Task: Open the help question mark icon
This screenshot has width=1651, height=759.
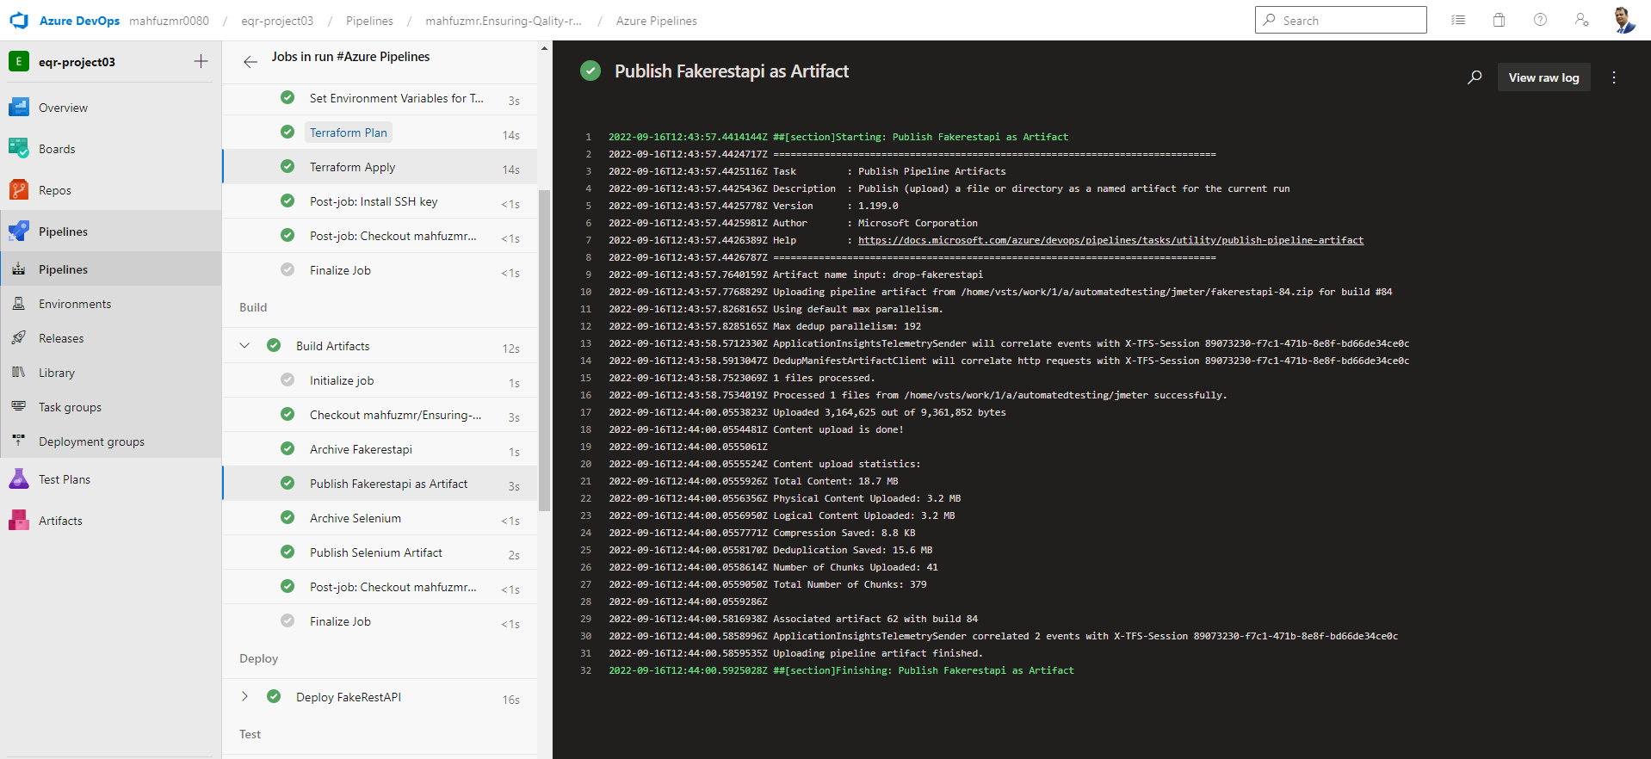Action: point(1540,20)
